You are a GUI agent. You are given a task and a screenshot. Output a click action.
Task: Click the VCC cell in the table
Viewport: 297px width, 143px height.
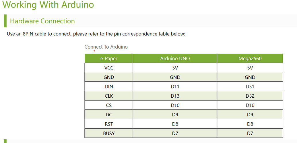tap(109, 68)
